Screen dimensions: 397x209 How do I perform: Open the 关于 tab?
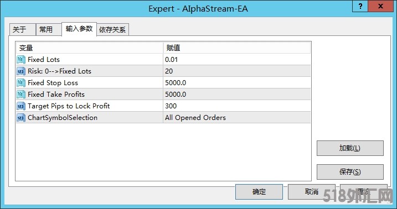22,29
